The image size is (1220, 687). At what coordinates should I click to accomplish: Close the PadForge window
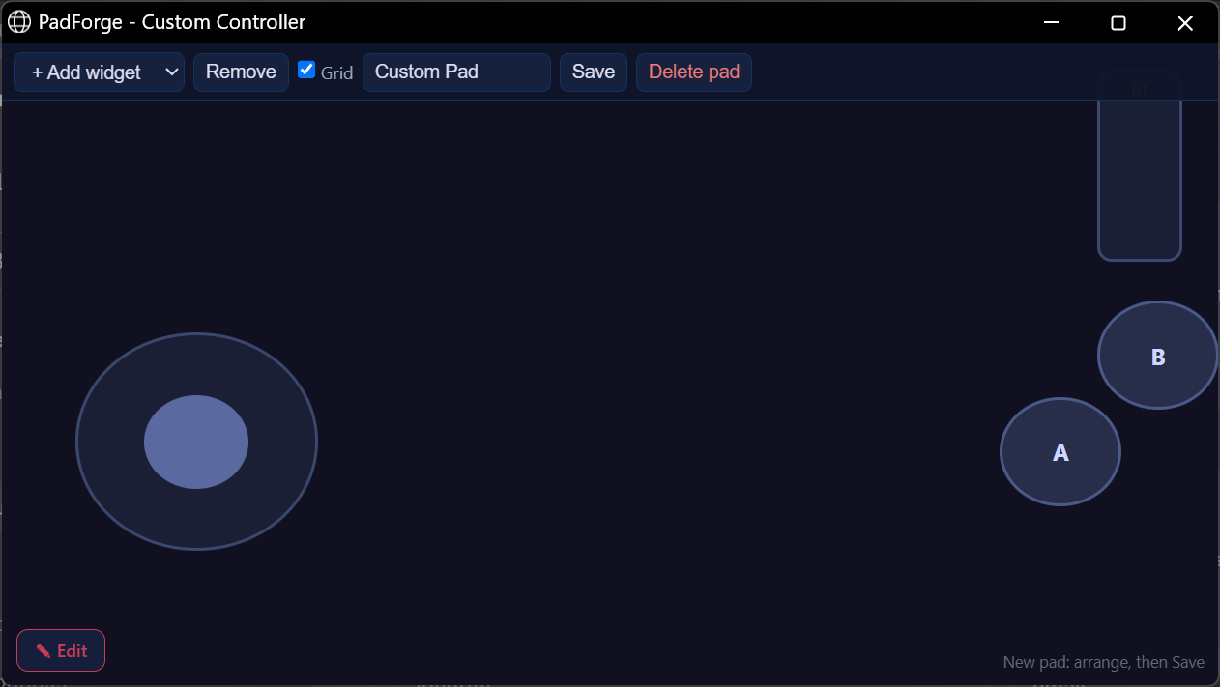pos(1185,22)
